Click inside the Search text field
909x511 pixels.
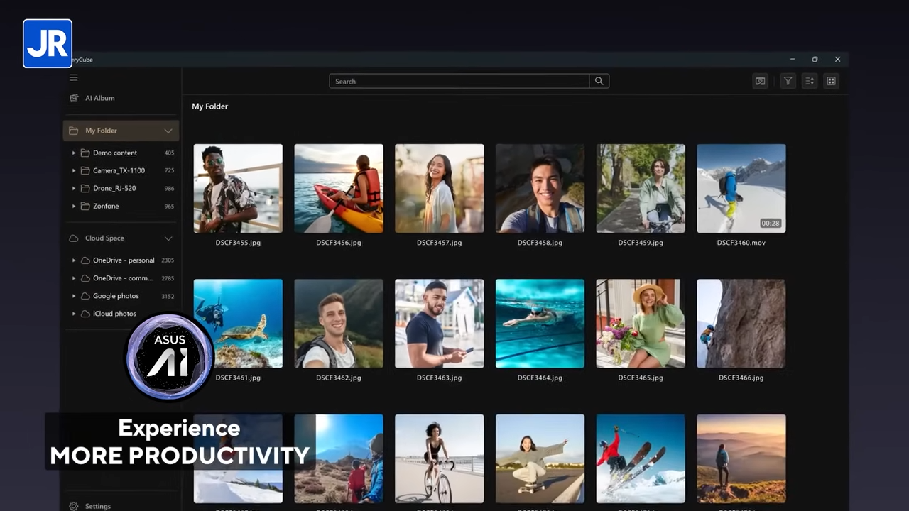(459, 81)
